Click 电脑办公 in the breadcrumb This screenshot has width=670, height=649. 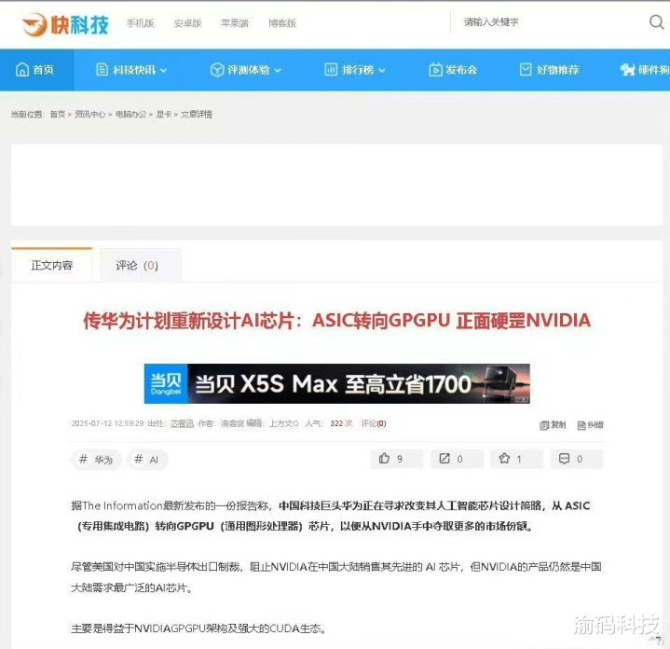pyautogui.click(x=130, y=114)
